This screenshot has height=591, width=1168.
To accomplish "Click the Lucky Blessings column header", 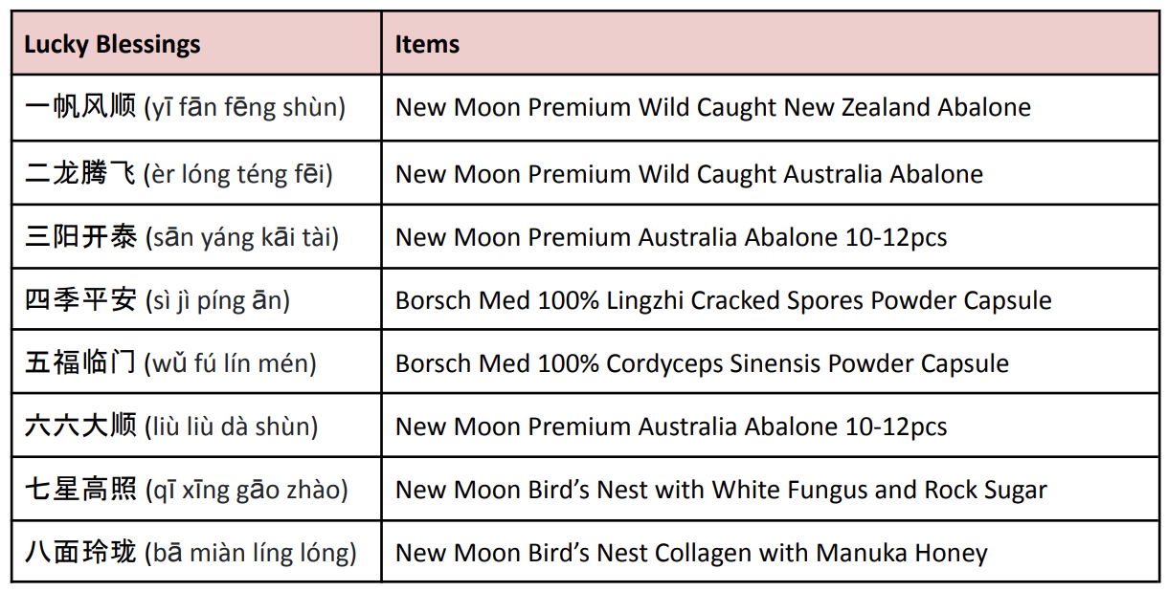I will (196, 44).
